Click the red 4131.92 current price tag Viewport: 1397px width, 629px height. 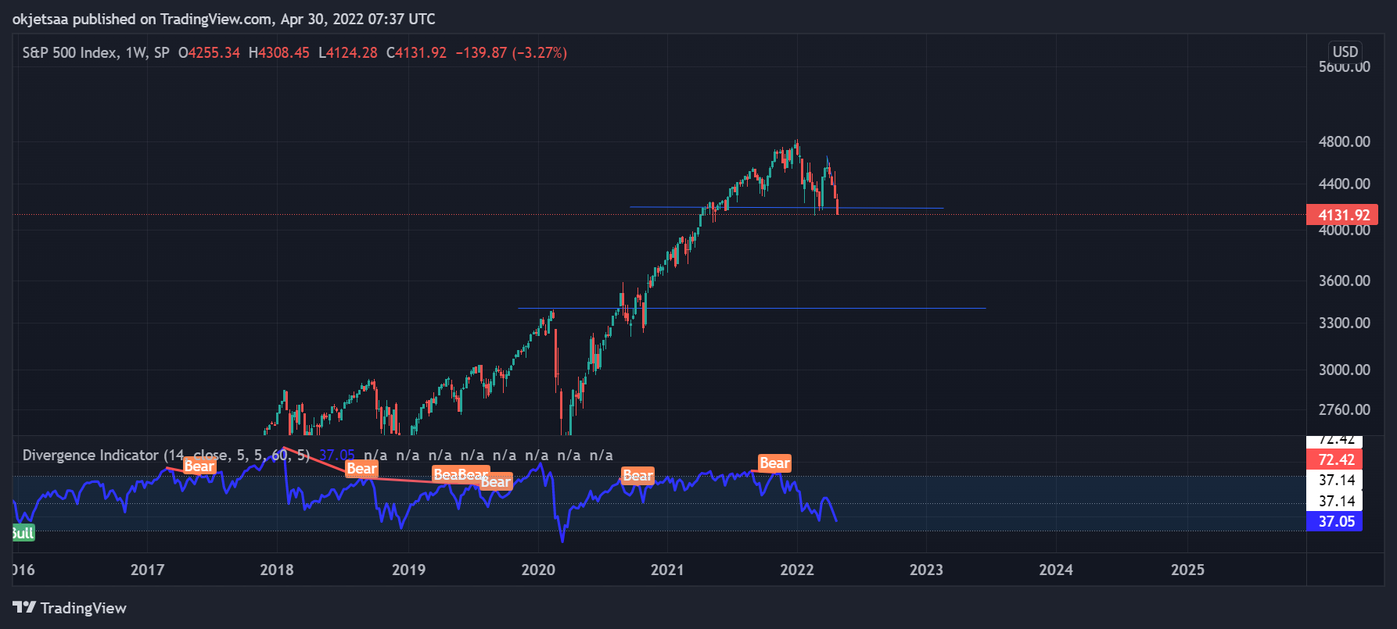tap(1342, 215)
